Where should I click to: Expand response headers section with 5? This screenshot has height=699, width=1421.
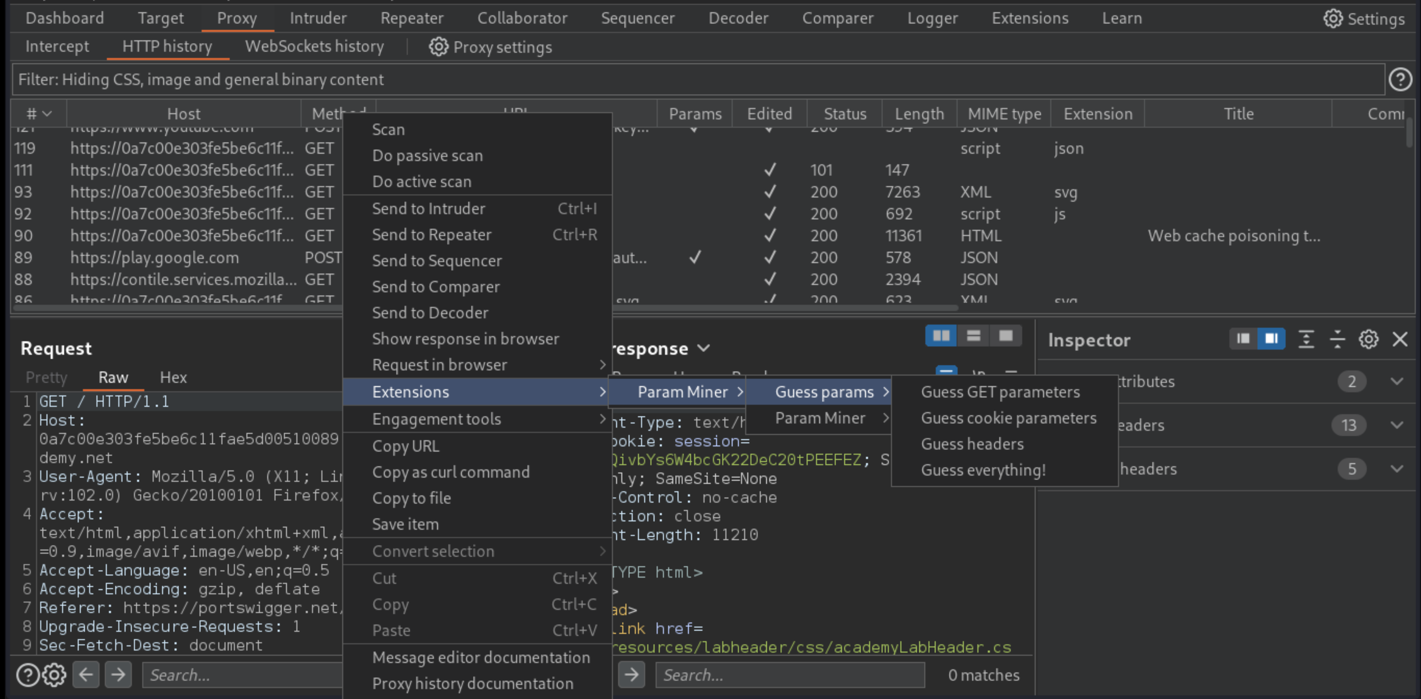coord(1397,469)
